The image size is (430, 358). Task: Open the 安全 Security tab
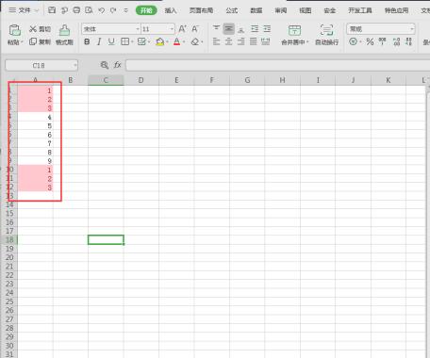click(x=330, y=10)
